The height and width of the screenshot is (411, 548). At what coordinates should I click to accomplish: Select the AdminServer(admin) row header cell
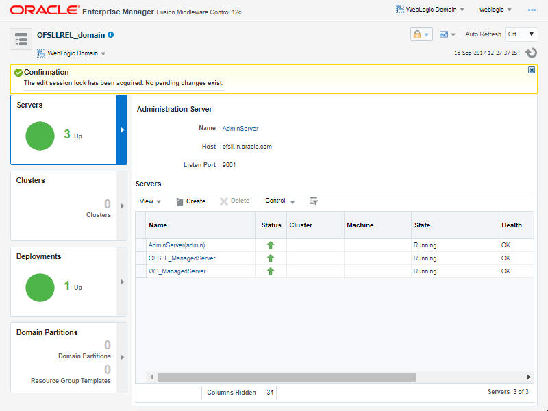point(141,245)
